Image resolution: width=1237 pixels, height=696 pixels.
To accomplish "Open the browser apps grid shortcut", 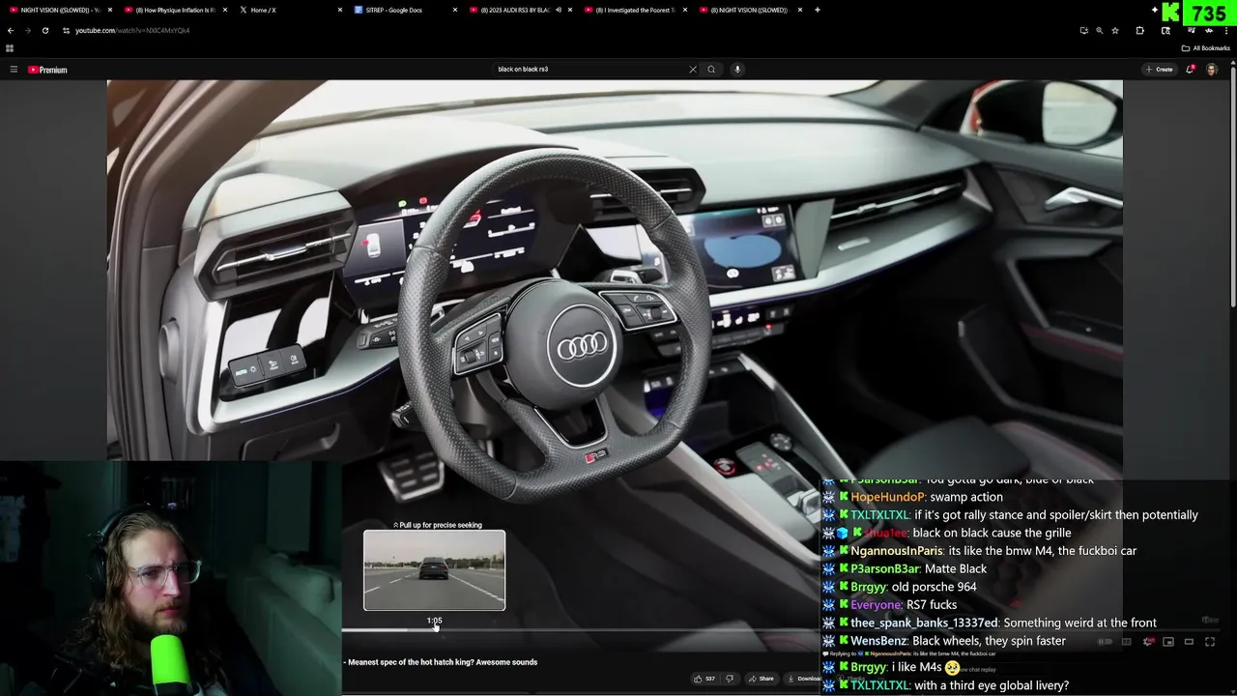I will click(x=10, y=48).
